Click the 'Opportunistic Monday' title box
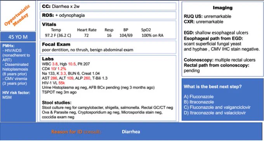The height and width of the screenshot is (141, 264). coord(18,16)
